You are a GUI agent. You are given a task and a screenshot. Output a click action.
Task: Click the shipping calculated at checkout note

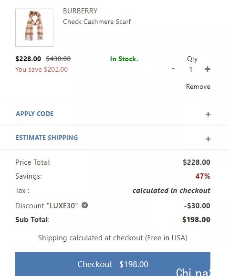[x=113, y=238]
